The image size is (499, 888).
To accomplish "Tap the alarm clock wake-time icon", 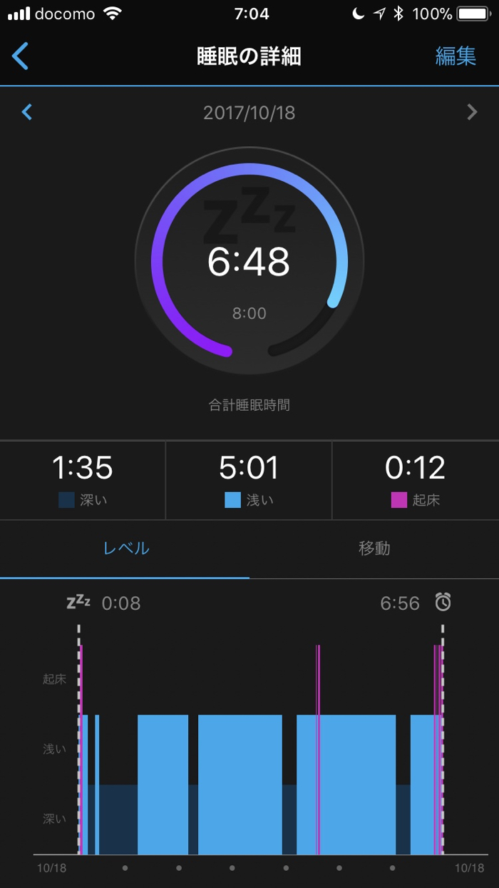I will tap(443, 603).
